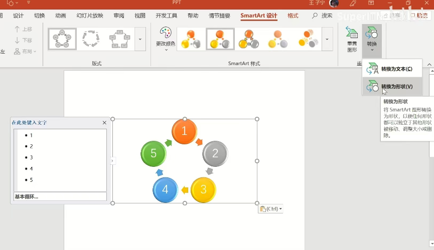Select yellow circle labeled 3
Image resolution: width=434 pixels, height=250 pixels.
coord(203,189)
